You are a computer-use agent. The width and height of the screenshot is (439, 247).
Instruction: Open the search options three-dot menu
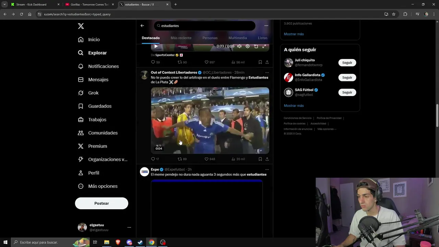(x=266, y=26)
